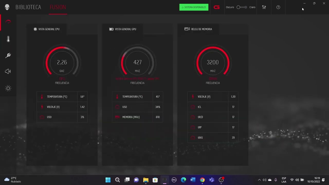This screenshot has height=185, width=329.
Task: Open the thermal controls via thermometer icon
Action: (x=8, y=39)
